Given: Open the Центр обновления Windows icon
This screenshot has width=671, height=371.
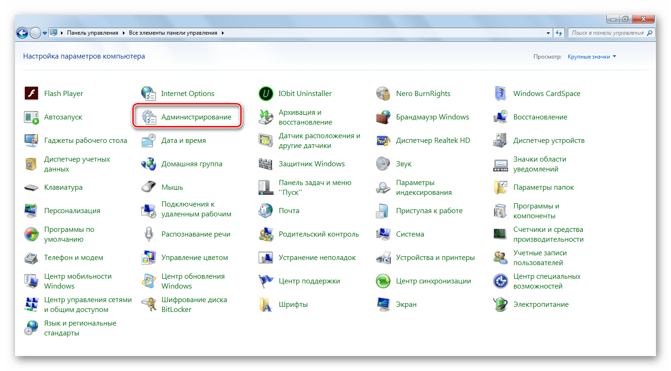Looking at the screenshot, I should point(149,281).
